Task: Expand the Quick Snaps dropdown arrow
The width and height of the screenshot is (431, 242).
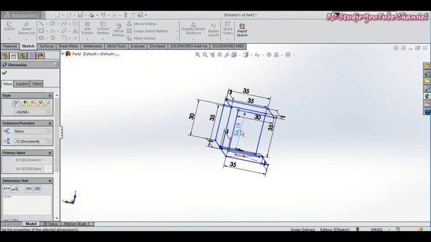Action: [x=228, y=39]
